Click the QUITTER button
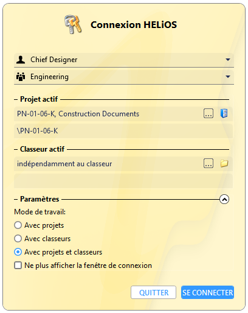 point(153,292)
